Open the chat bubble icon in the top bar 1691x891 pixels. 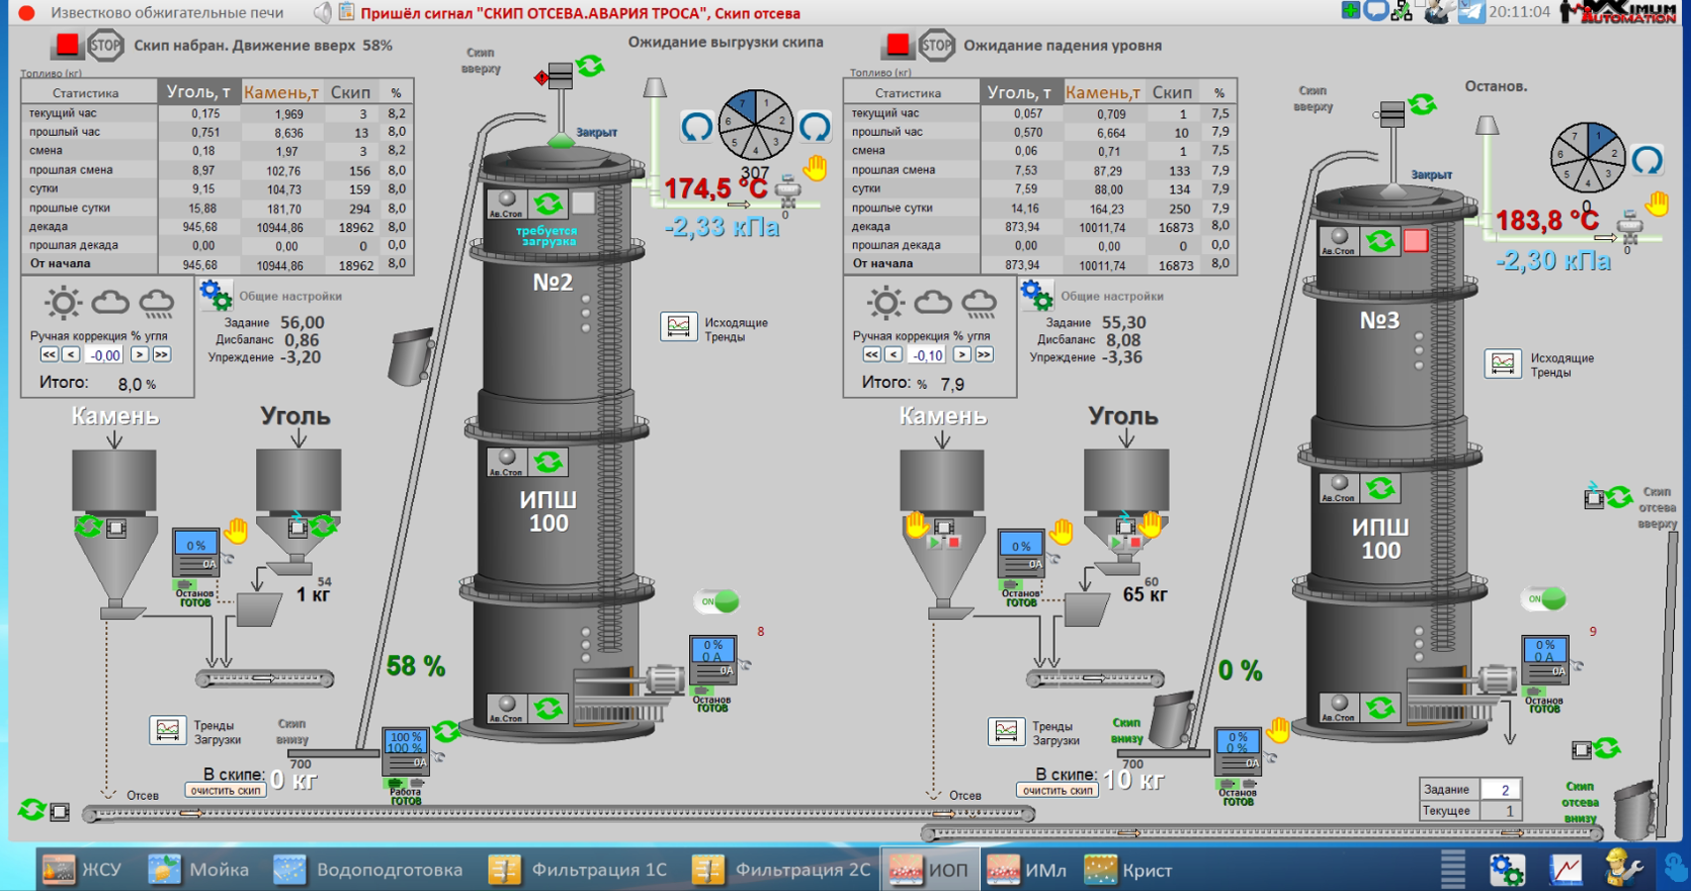[x=1375, y=11]
